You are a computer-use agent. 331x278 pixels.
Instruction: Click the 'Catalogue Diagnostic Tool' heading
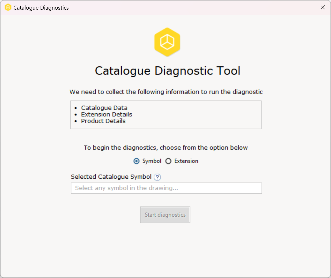pos(168,71)
